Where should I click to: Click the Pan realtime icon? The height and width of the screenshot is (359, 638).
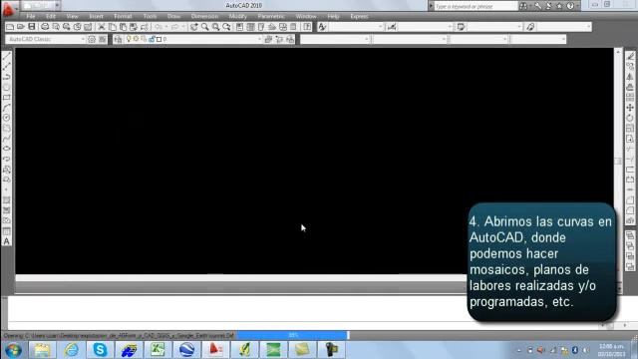click(x=194, y=27)
